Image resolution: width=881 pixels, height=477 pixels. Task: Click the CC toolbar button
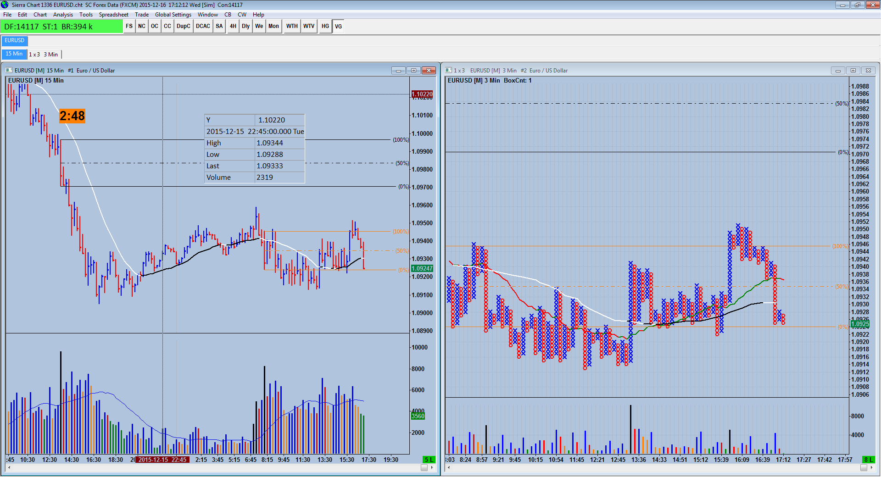(167, 26)
